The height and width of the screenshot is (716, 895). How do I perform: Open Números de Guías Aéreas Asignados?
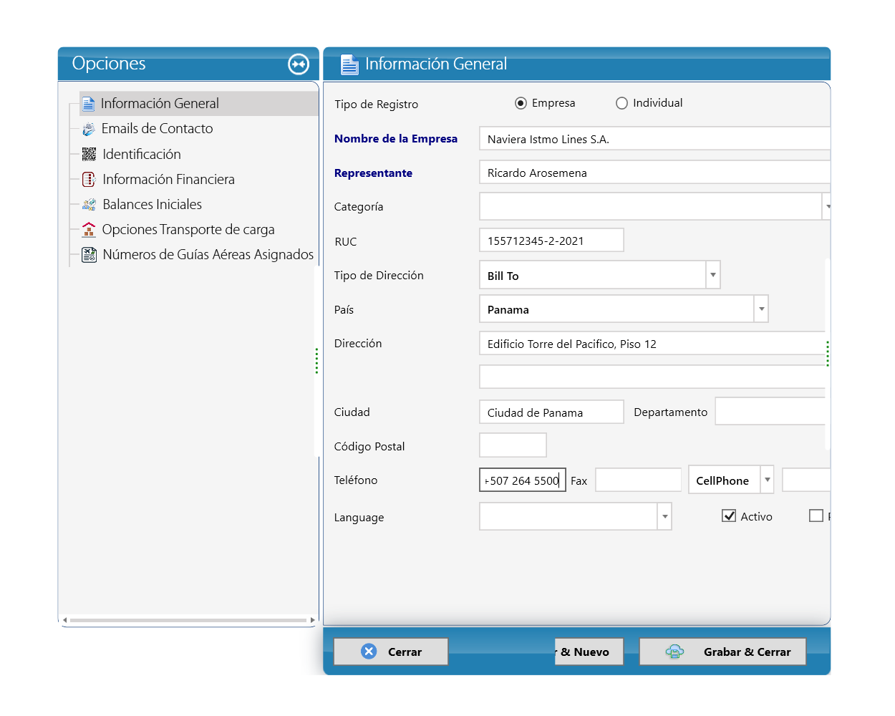click(x=208, y=254)
